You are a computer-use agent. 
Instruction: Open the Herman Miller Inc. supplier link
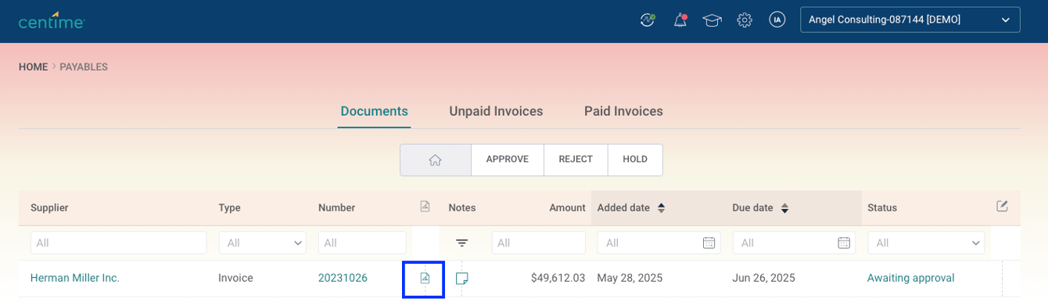click(x=75, y=278)
